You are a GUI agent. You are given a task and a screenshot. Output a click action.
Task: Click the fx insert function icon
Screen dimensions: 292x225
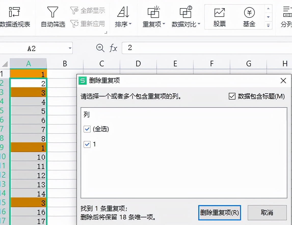113,48
